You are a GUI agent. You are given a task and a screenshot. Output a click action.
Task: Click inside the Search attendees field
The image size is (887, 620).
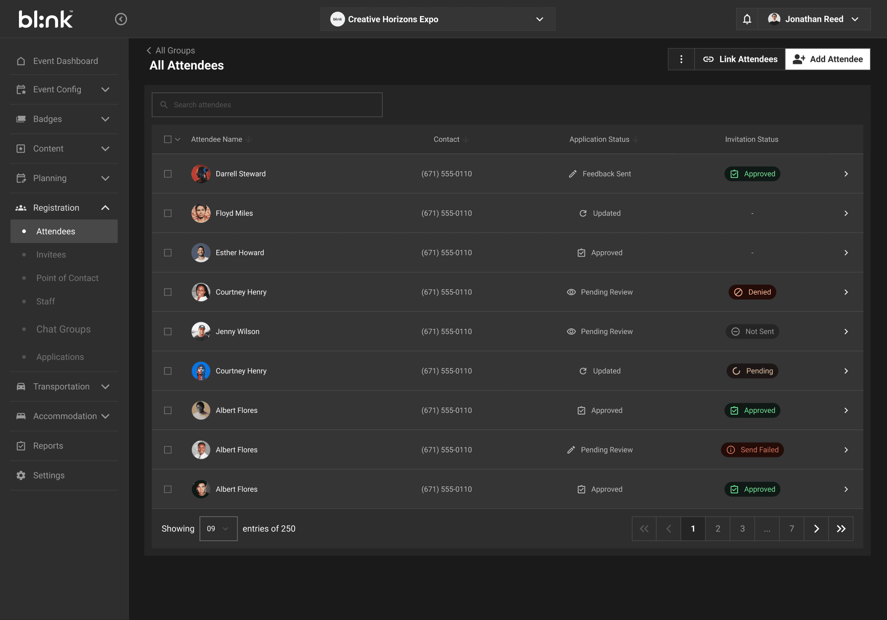(x=267, y=104)
